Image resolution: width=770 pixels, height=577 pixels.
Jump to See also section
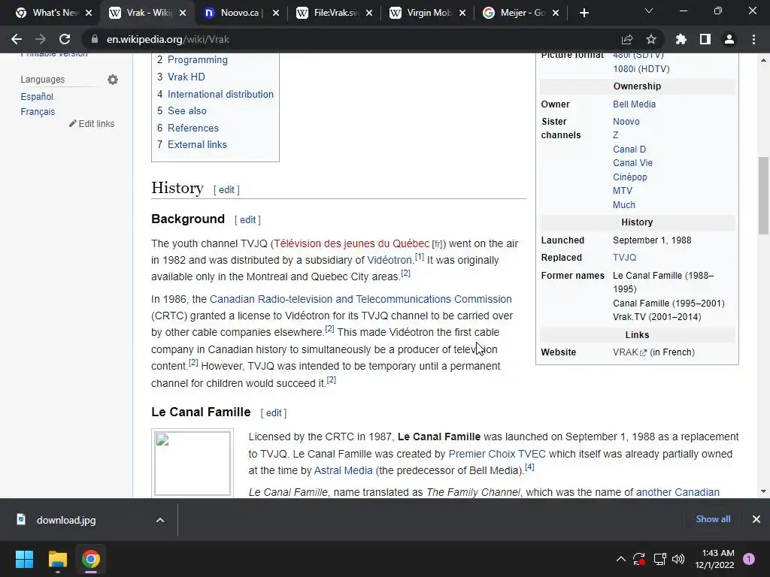pos(187,111)
